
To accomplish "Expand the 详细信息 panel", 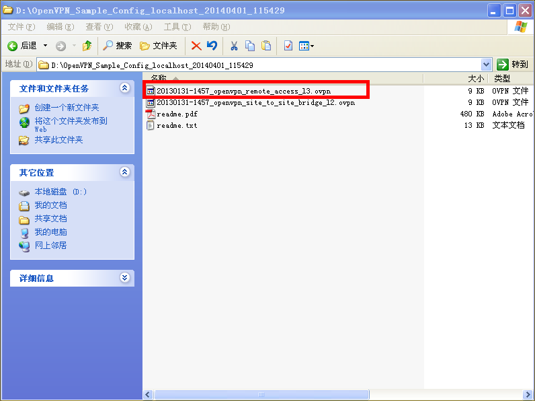I will 125,278.
